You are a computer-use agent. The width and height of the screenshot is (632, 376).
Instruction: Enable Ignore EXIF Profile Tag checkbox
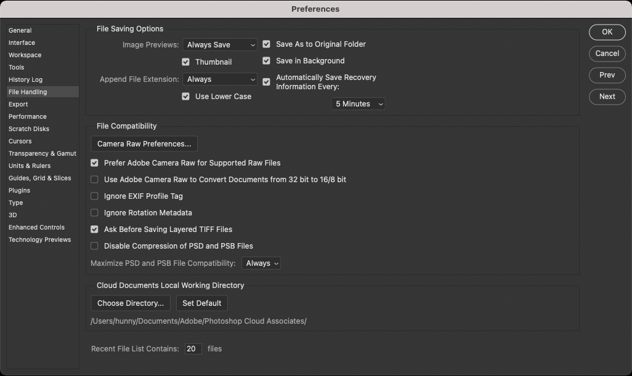[x=94, y=196]
